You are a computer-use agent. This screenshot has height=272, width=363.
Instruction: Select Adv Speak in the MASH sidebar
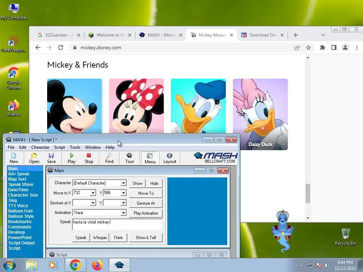(x=19, y=174)
